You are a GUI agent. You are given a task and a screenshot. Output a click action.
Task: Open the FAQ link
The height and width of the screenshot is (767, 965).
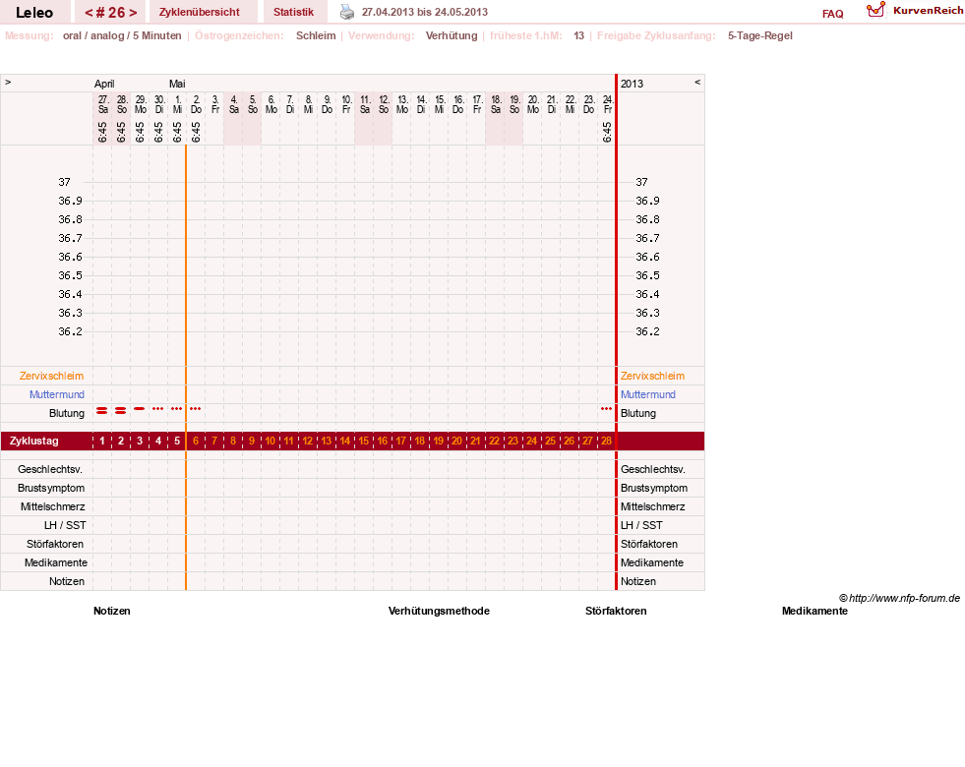832,14
